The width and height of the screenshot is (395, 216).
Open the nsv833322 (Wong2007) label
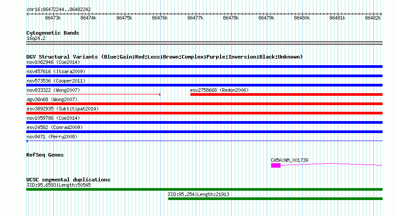click(x=53, y=90)
